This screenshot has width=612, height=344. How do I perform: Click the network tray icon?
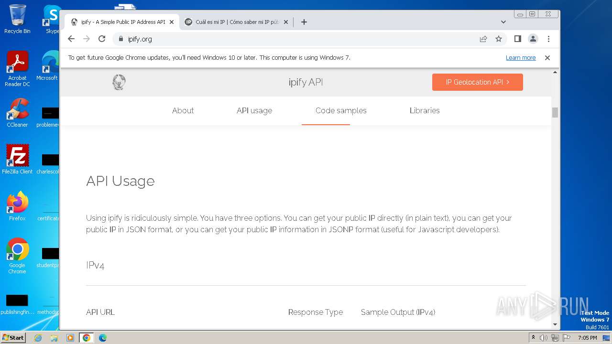click(x=555, y=338)
